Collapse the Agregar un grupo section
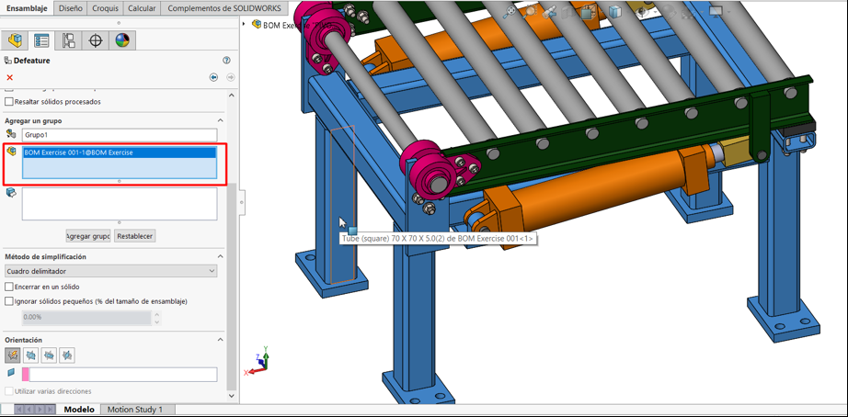Screen dimensions: 848x417 [x=220, y=120]
